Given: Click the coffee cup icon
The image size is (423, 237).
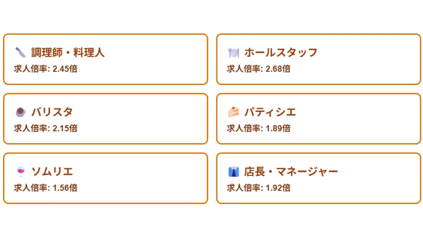Looking at the screenshot, I should click(21, 112).
